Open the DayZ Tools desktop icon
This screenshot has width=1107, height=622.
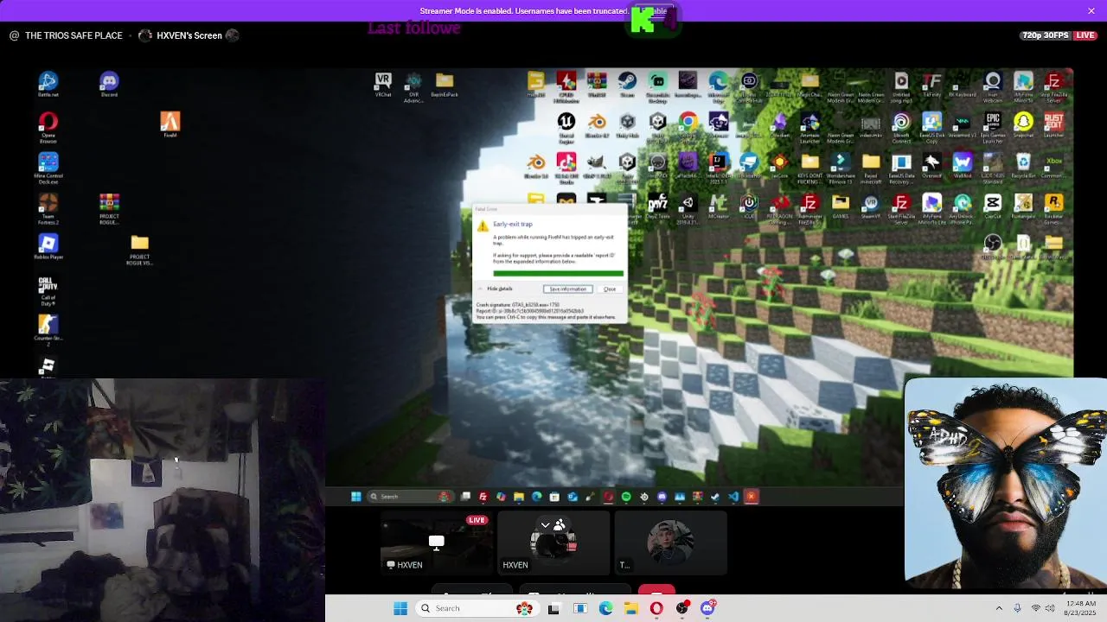point(657,206)
